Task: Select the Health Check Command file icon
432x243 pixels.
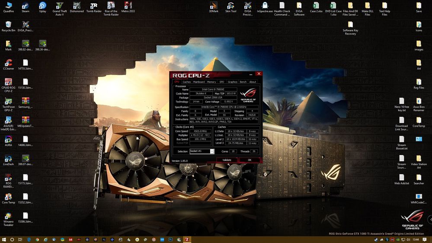Action: pos(282,9)
